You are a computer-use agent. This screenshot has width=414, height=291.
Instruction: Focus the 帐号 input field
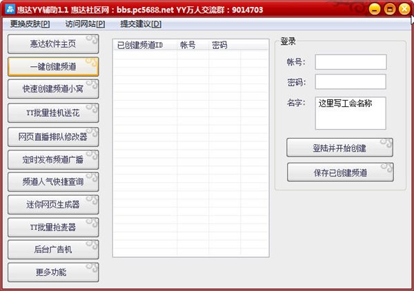click(351, 62)
